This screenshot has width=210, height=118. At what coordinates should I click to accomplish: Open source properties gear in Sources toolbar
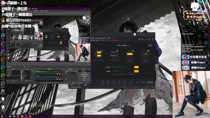coord(26,81)
